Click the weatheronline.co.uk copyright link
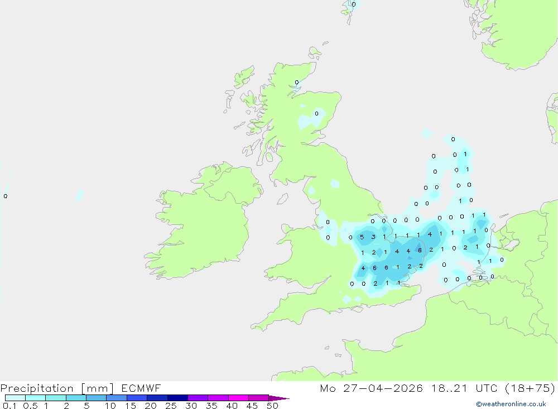 (511, 404)
